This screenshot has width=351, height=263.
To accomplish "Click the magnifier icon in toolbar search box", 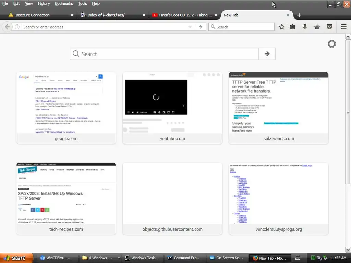I will (x=213, y=27).
